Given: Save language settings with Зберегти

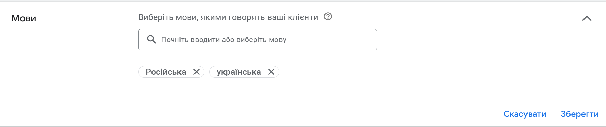Looking at the screenshot, I should (580, 114).
